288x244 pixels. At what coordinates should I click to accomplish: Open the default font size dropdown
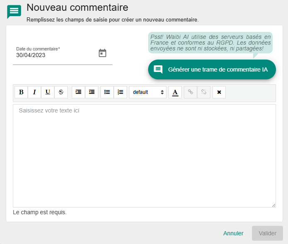148,92
